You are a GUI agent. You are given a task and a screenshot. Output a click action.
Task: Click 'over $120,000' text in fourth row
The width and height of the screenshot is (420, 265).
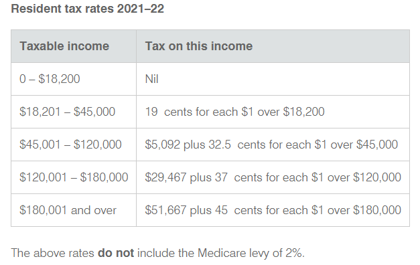[x=364, y=177]
